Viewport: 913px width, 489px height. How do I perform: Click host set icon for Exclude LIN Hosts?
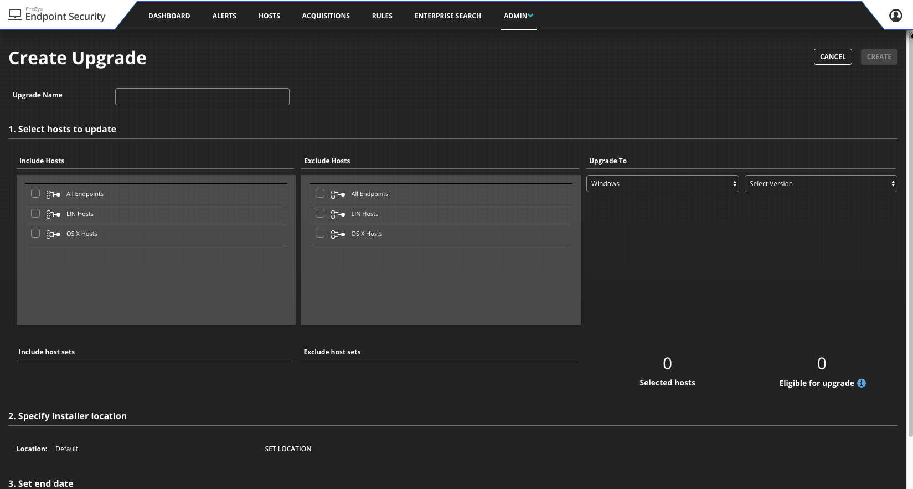click(338, 214)
